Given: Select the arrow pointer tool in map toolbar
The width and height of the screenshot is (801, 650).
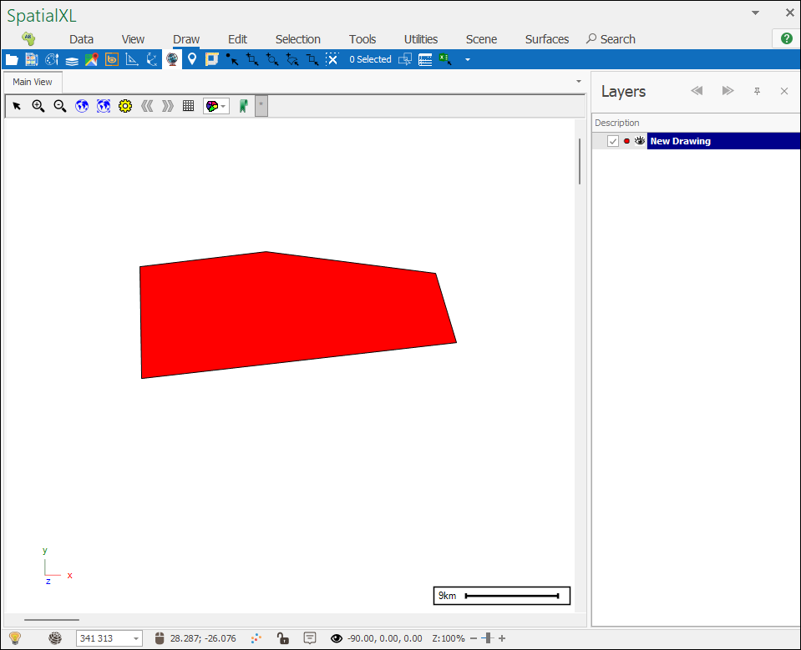Looking at the screenshot, I should (17, 106).
